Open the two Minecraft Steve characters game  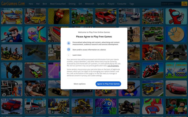click(x=176, y=106)
